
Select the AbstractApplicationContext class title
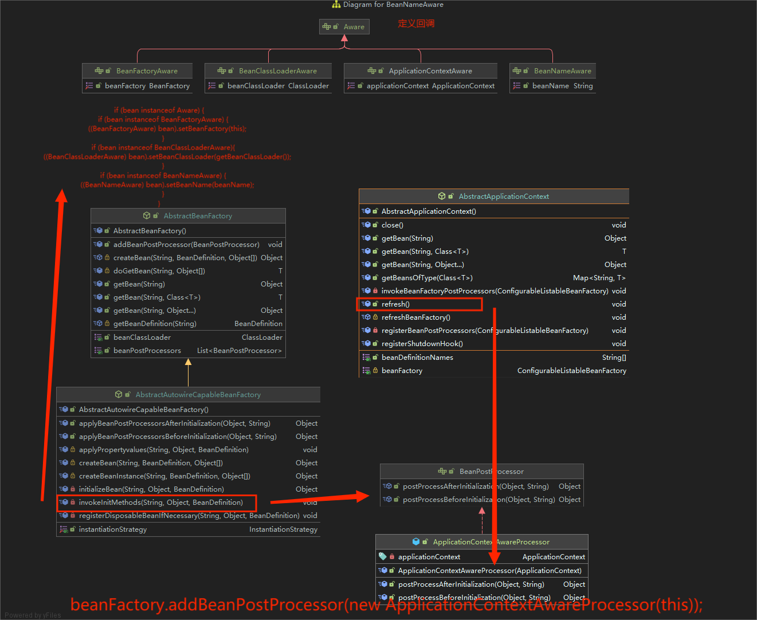tap(504, 196)
